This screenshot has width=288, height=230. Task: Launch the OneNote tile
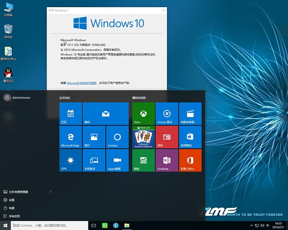pyautogui.click(x=167, y=160)
